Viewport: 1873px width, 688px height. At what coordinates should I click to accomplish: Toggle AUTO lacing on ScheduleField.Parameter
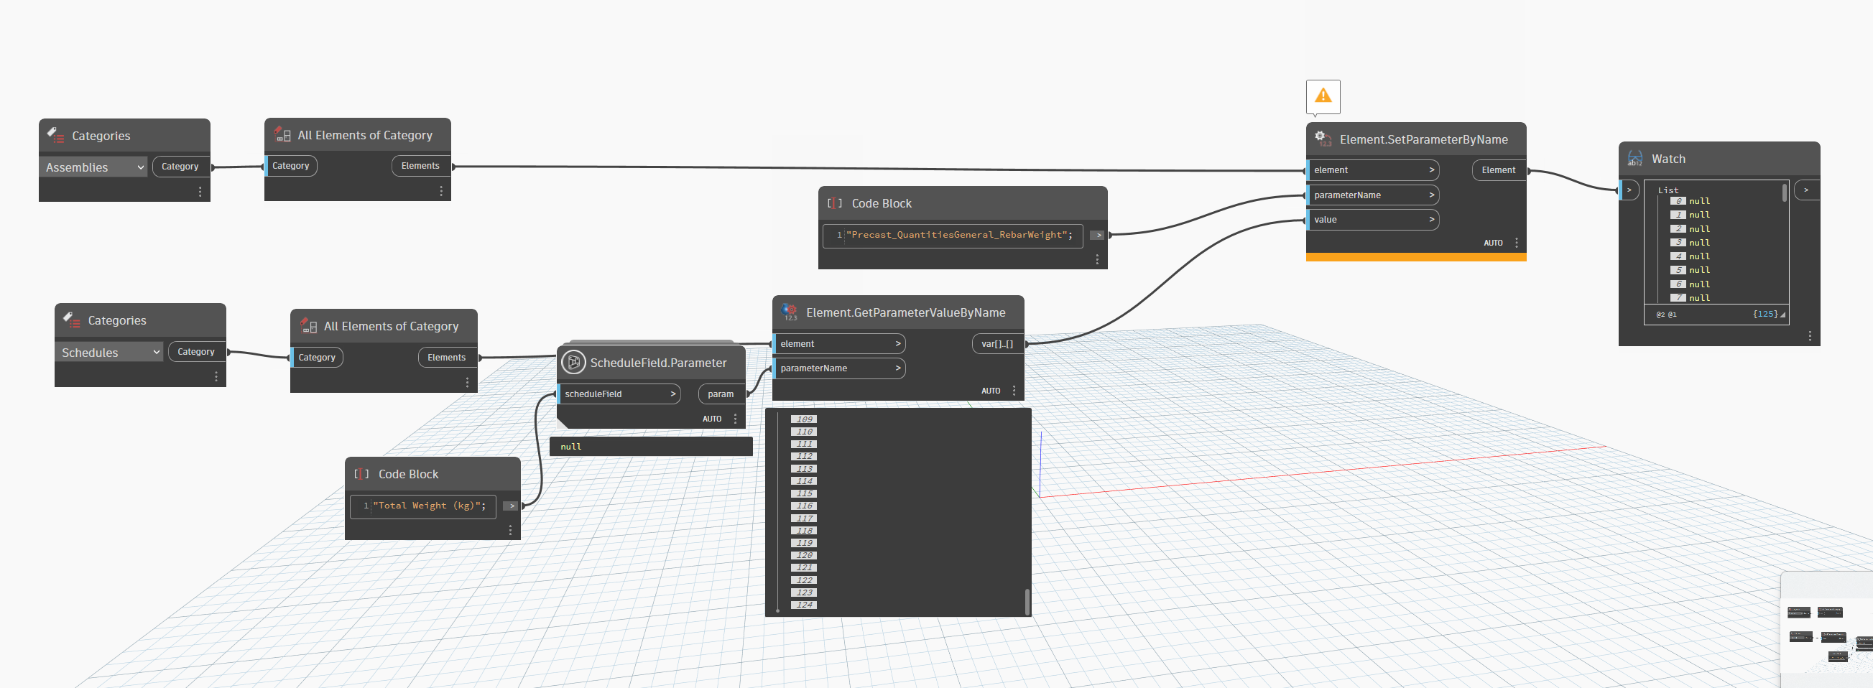[x=712, y=418]
